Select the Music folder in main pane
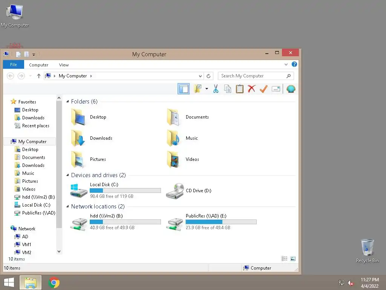 click(182, 138)
